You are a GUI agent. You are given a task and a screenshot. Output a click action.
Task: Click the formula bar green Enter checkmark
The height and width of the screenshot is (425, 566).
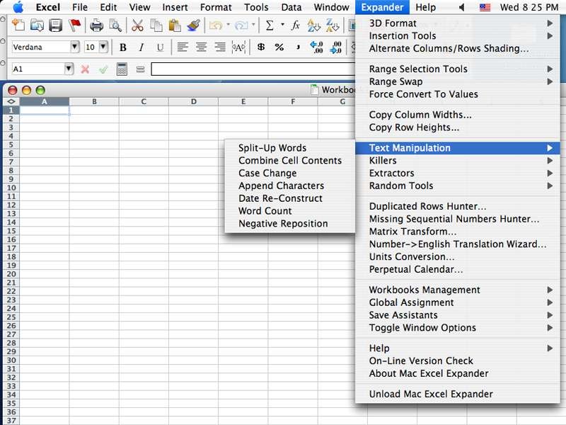coord(103,69)
